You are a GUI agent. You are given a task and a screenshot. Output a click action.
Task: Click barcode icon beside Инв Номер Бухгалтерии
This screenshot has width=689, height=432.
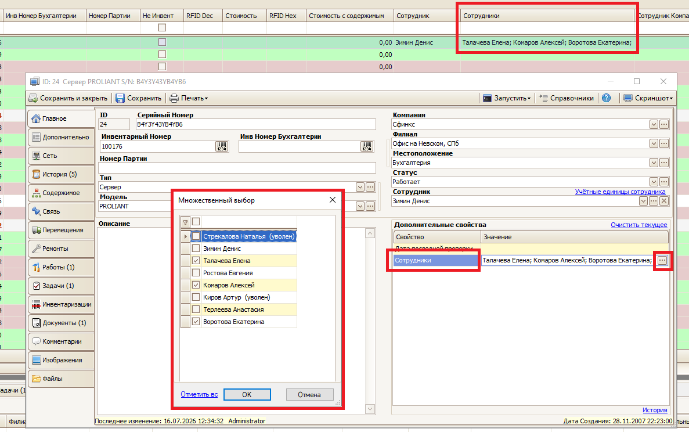pyautogui.click(x=367, y=146)
